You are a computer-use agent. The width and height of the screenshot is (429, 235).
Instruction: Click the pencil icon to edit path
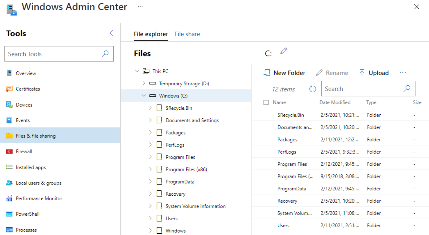coord(284,51)
